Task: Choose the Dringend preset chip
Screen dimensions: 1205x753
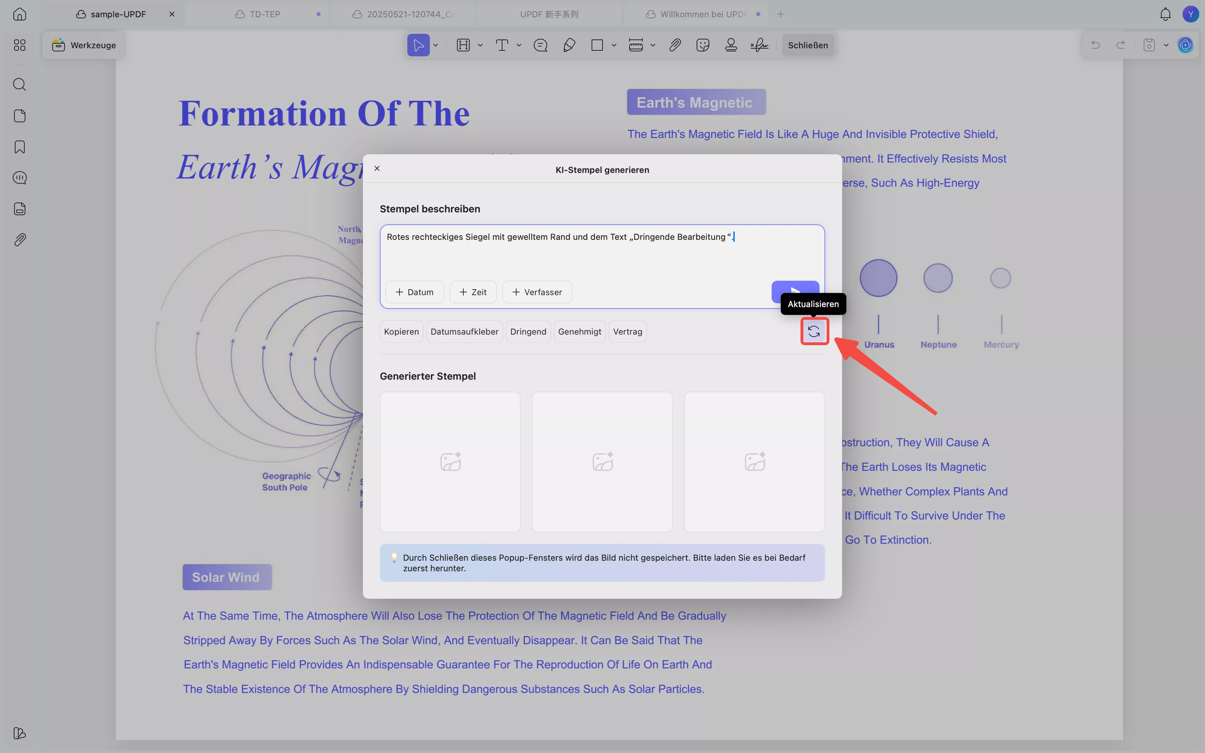Action: (x=528, y=332)
